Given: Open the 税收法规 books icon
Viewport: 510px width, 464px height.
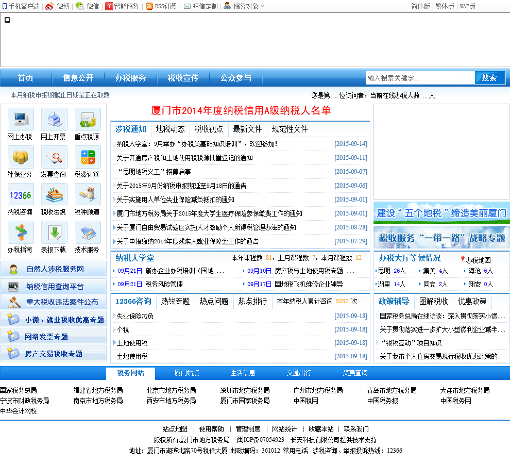Looking at the screenshot, I should (x=54, y=194).
